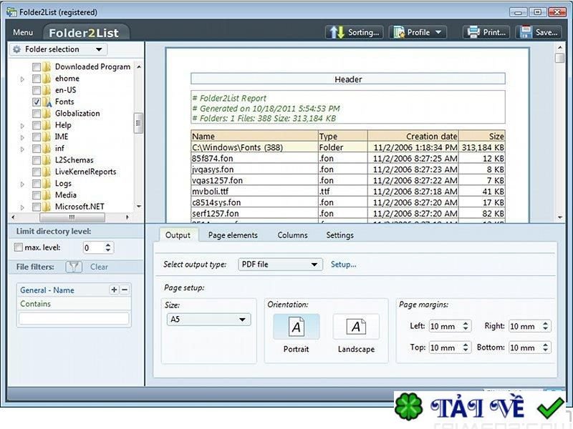573x429 pixels.
Task: Click the Setup... link
Action: point(343,265)
